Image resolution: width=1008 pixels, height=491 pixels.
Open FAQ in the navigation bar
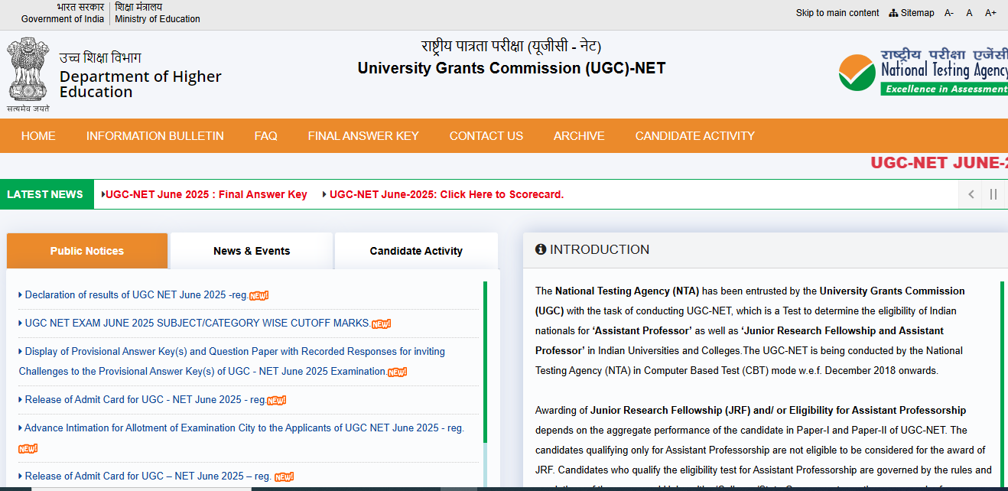[266, 136]
